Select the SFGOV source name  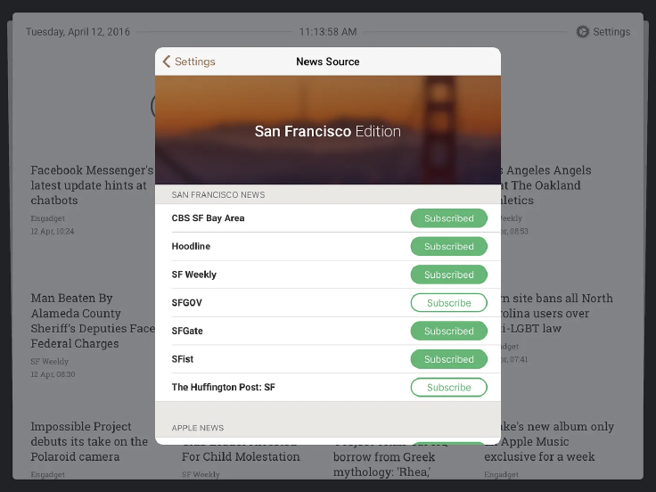186,303
